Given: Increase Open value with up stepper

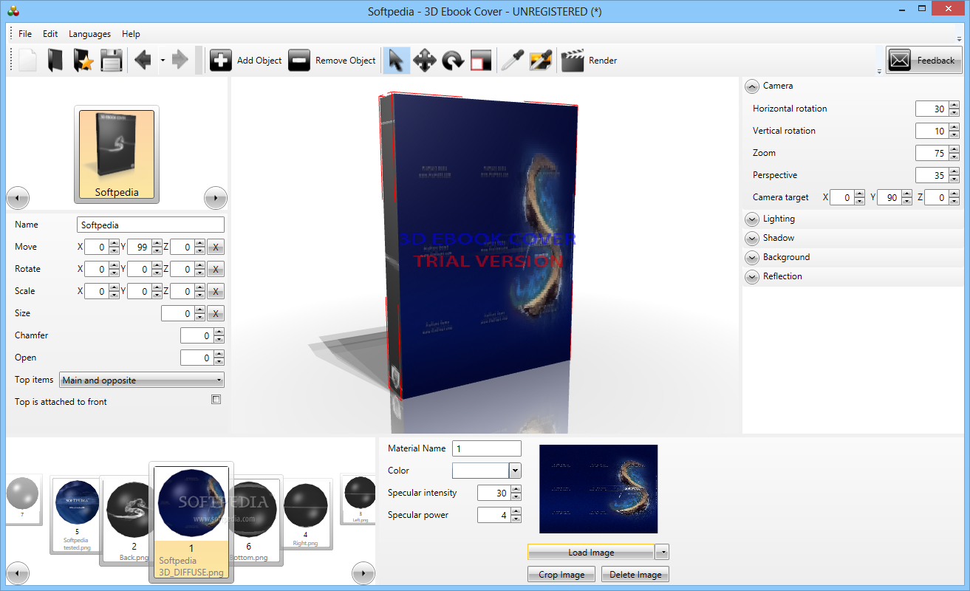Looking at the screenshot, I should (219, 355).
